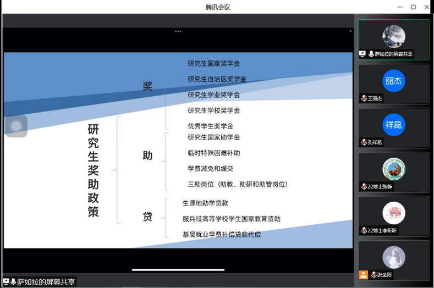The image size is (434, 288).
Task: Click 王丽杰's muted microphone icon
Action: tap(364, 98)
